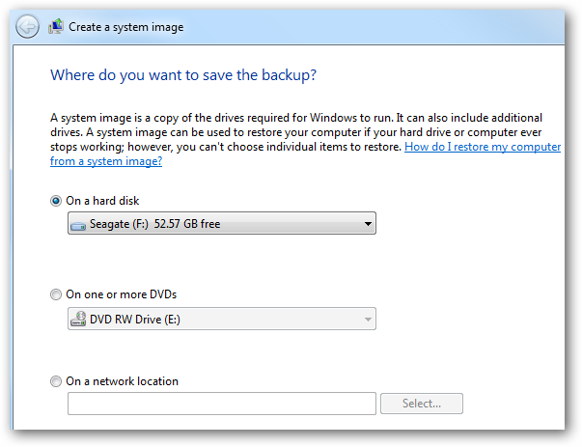Go back with the arrow button
582x447 pixels.
[28, 26]
